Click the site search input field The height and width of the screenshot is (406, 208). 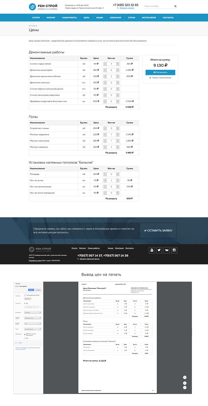[158, 6]
